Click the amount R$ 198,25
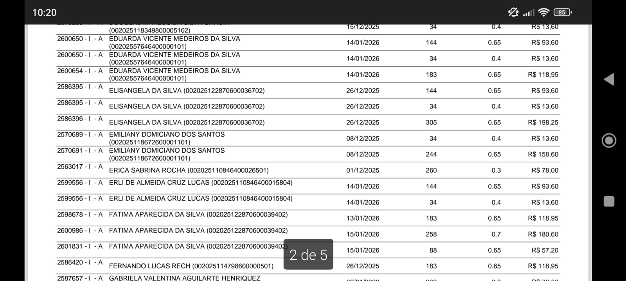 [543, 123]
